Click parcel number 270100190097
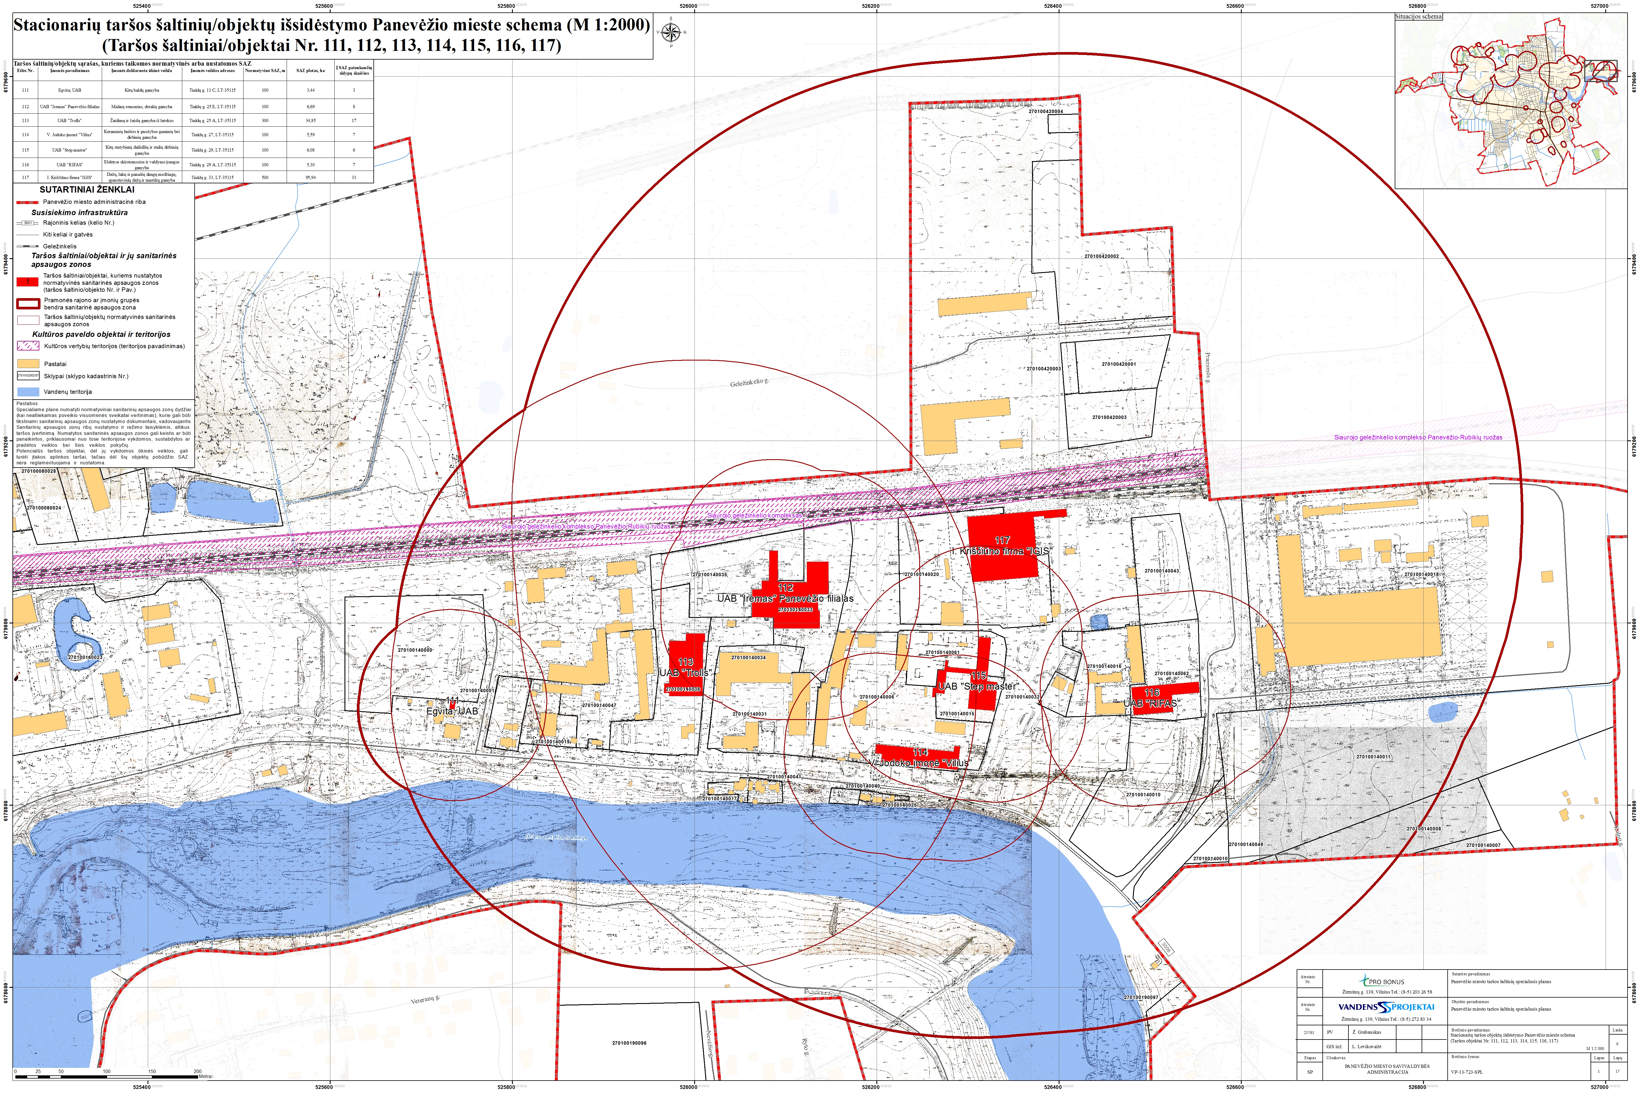This screenshot has width=1640, height=1093. pos(1141,998)
